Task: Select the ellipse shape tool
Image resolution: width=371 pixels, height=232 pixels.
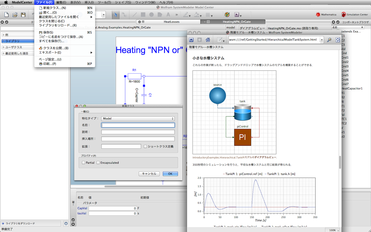Action: pyautogui.click(x=151, y=14)
